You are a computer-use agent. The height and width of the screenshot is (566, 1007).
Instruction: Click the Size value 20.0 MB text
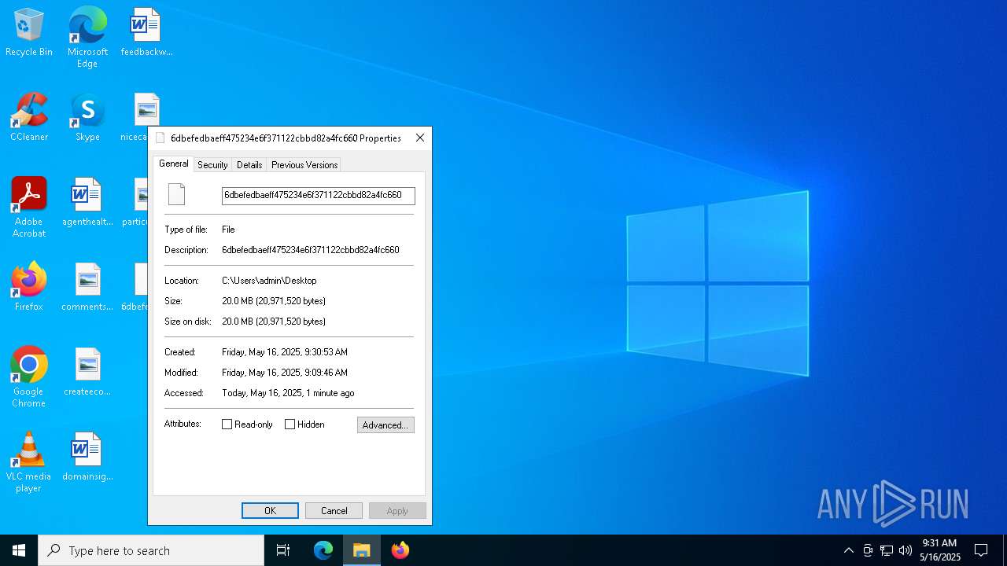point(274,301)
